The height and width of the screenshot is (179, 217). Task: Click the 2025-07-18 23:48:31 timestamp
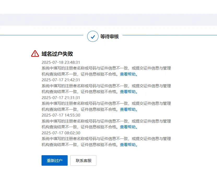[61, 62]
